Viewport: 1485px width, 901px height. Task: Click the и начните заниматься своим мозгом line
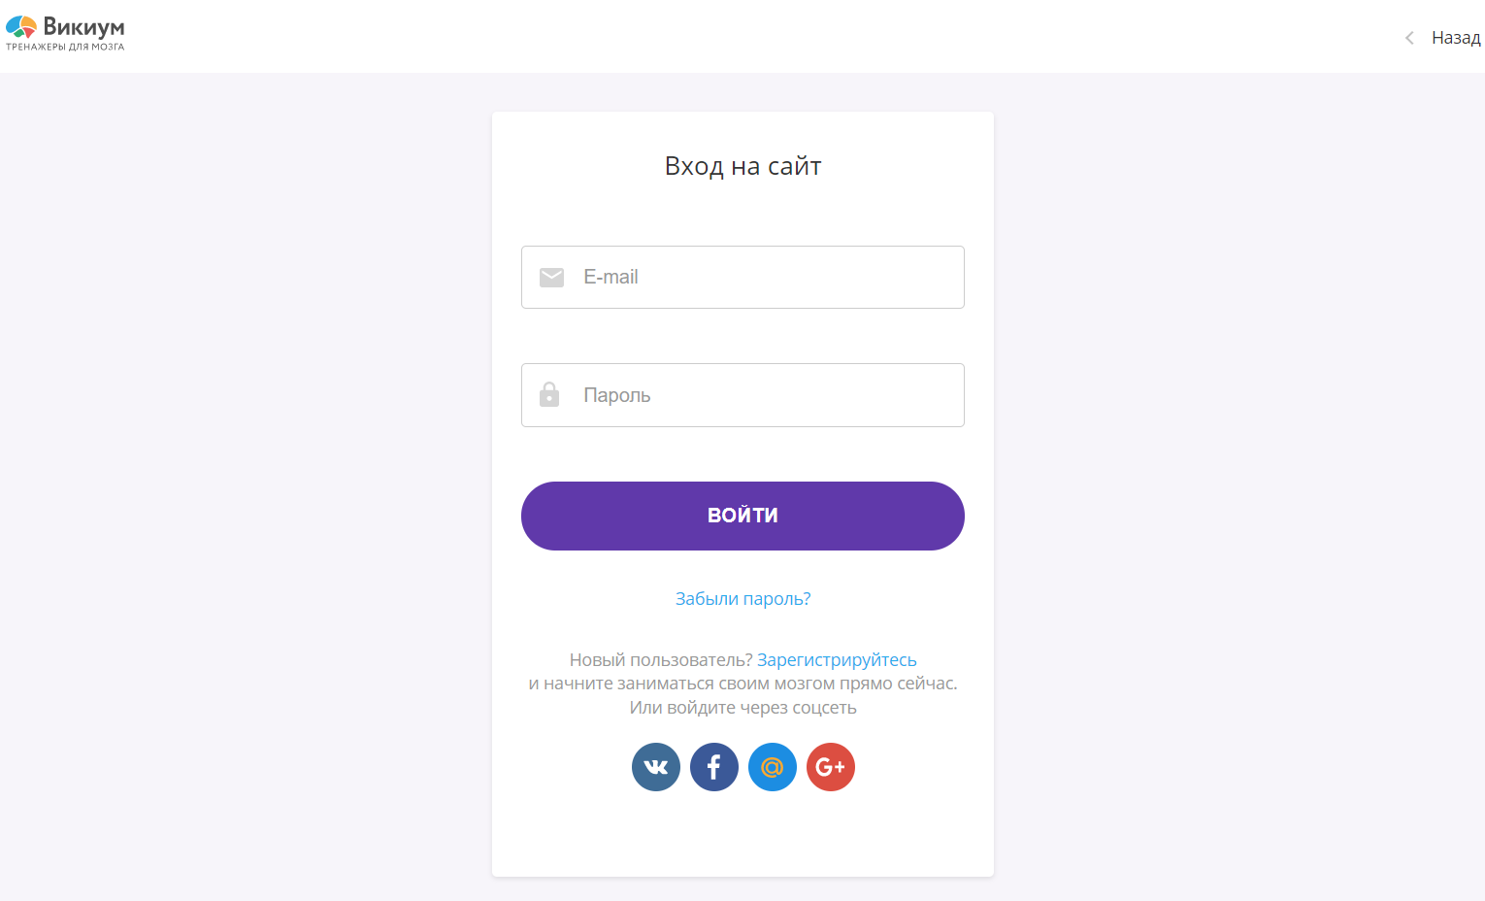pos(742,684)
